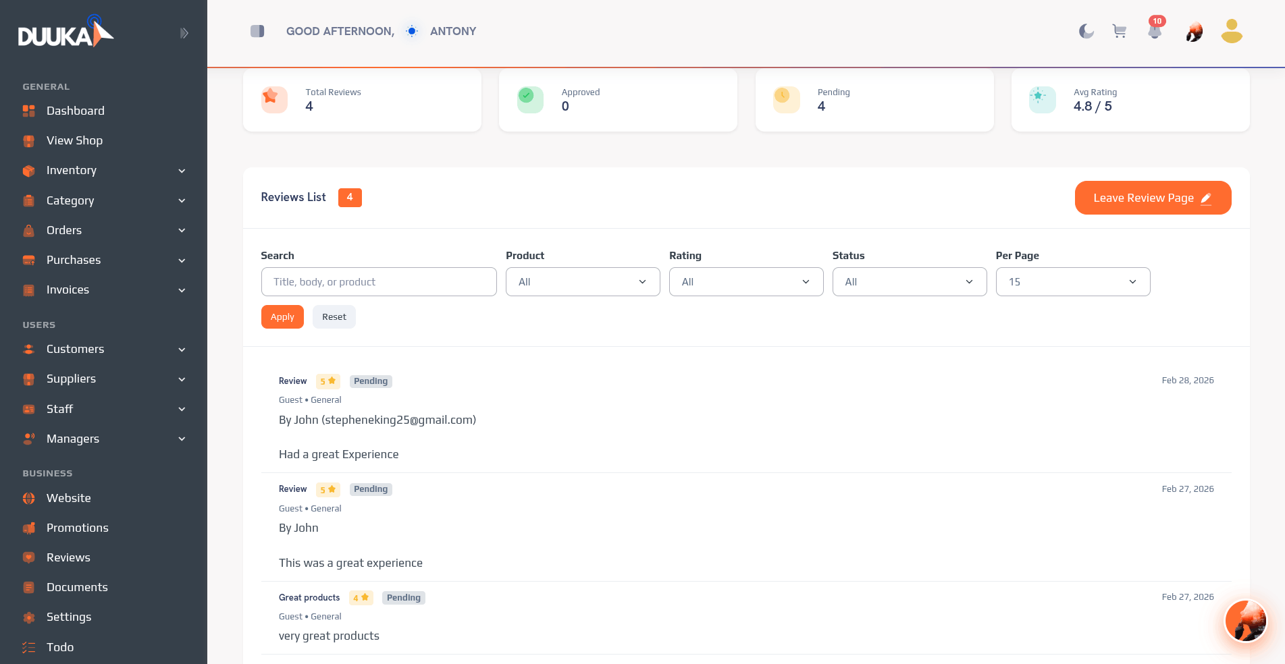
Task: Open the Per Page dropdown showing 15
Action: point(1073,282)
